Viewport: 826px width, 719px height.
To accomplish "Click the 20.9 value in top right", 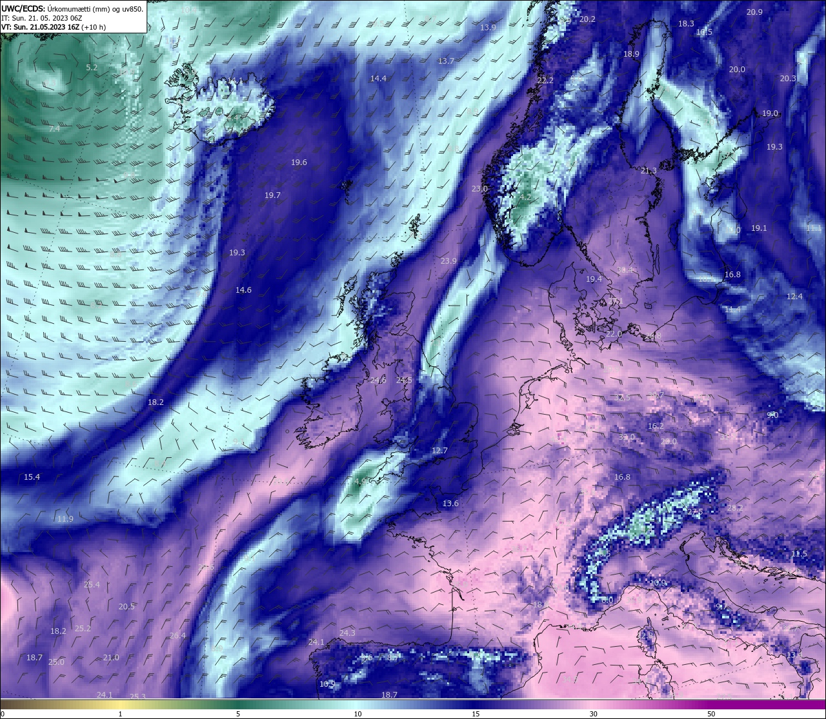I will pyautogui.click(x=754, y=12).
